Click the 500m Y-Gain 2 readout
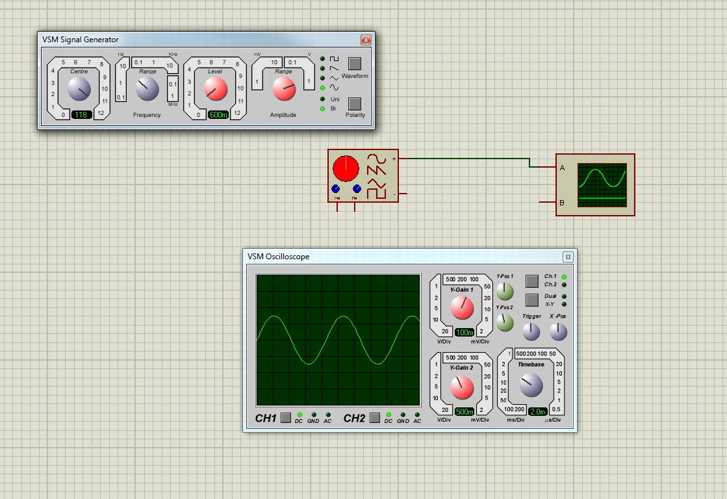The width and height of the screenshot is (727, 499). pos(465,411)
